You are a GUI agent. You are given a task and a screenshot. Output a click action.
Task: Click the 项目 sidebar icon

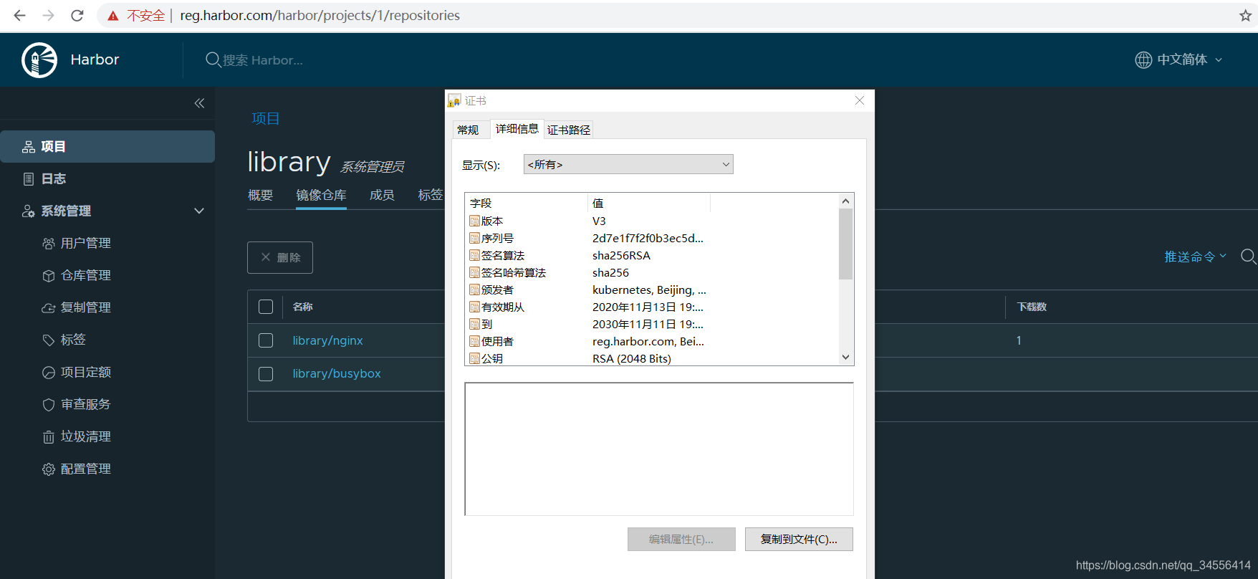pos(29,147)
